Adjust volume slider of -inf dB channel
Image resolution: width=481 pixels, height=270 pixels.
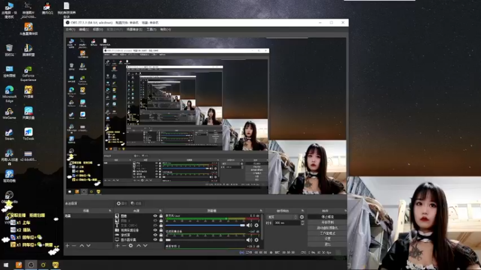click(x=205, y=240)
